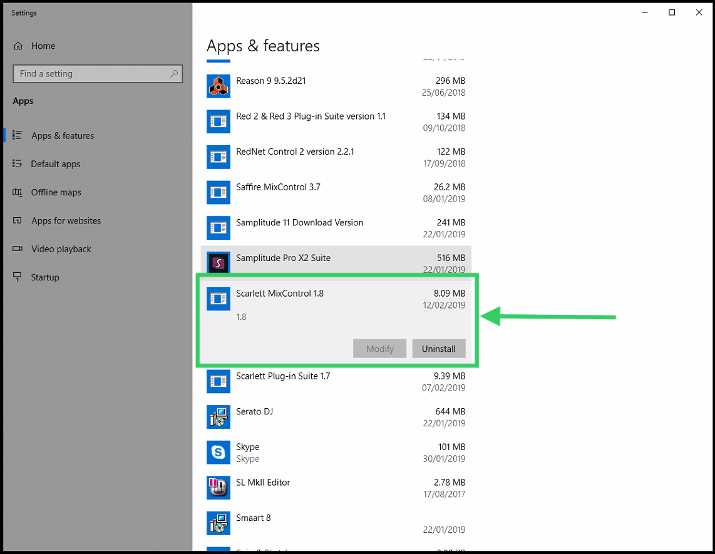Click the greyed Modify button
Viewport: 715px width, 554px height.
click(x=379, y=348)
